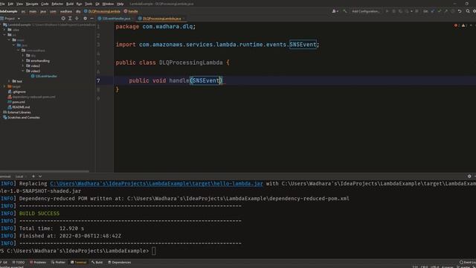The image size is (476, 268).
Task: Collapse the video3 package
Action: pyautogui.click(x=23, y=71)
